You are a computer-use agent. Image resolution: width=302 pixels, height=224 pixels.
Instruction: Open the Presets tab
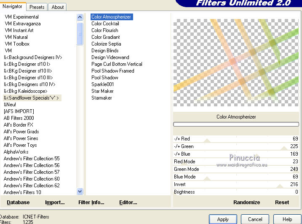coord(37,7)
